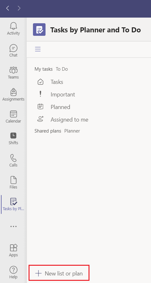Screen dimensions: 151x283
Task: Show more apps via ellipsis
Action: click(13, 226)
